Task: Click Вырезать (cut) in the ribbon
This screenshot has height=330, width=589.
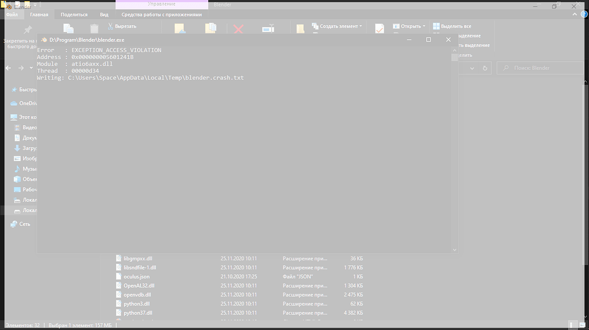Action: click(x=122, y=26)
